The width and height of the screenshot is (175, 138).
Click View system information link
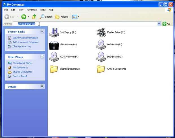(x=25, y=38)
